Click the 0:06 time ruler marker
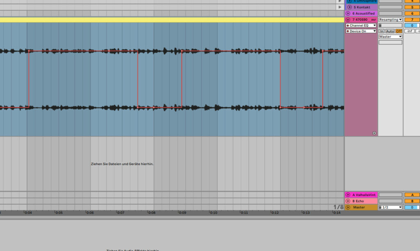 [90, 213]
